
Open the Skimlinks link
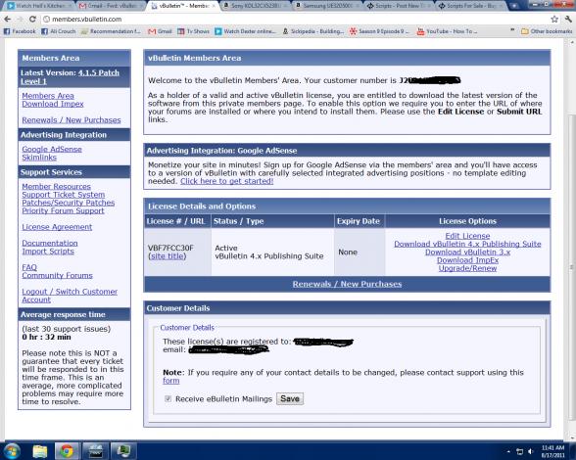[x=39, y=158]
